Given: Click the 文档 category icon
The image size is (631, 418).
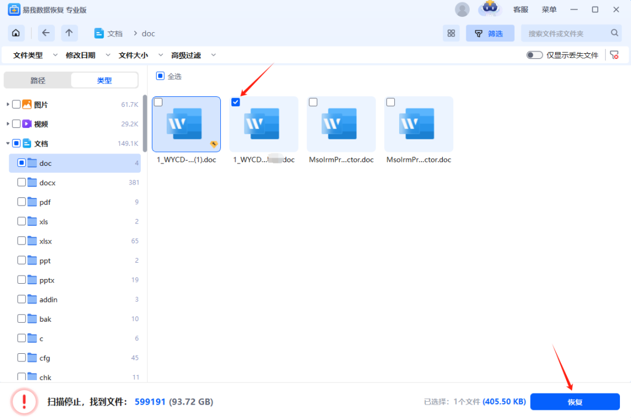Looking at the screenshot, I should click(x=27, y=144).
